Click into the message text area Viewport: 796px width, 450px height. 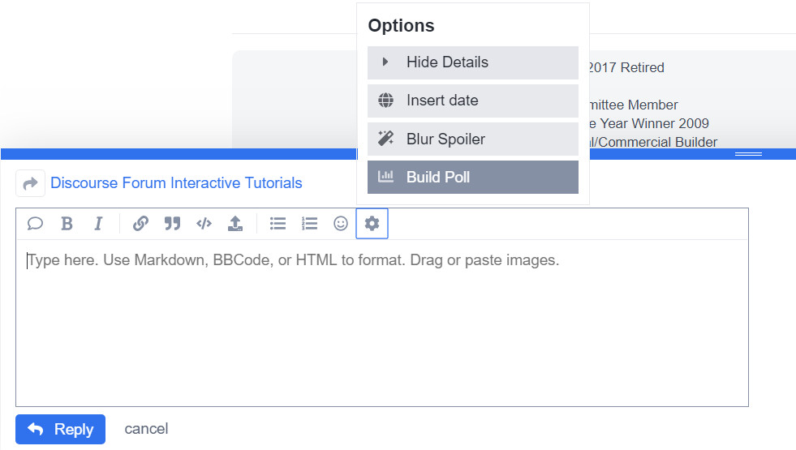pyautogui.click(x=381, y=324)
